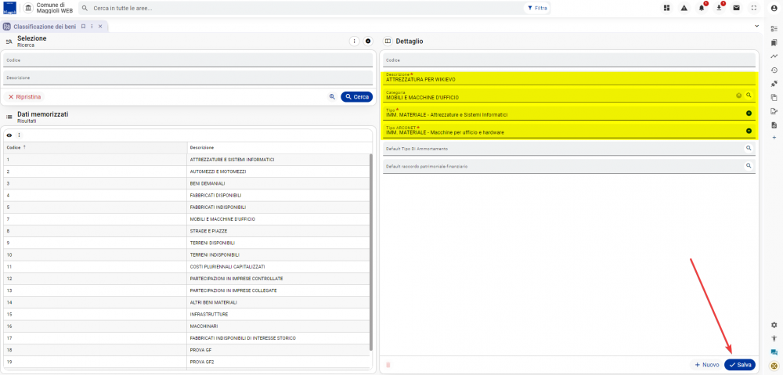The height and width of the screenshot is (375, 783).
Task: Open the user account profile icon
Action: [774, 8]
